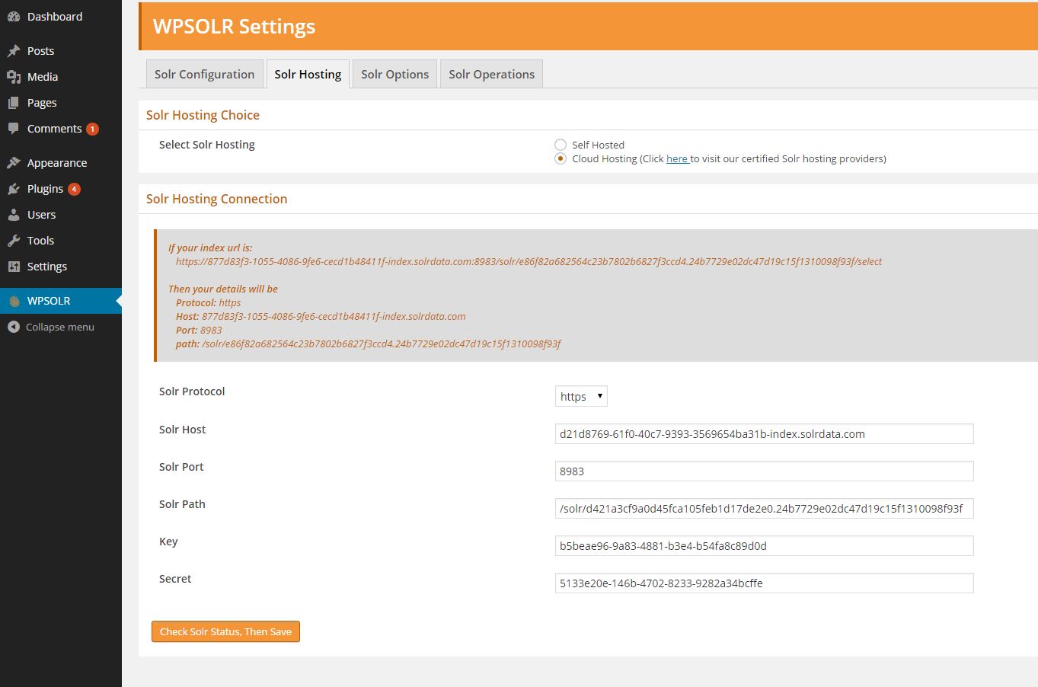
Task: Click the Solr Port input field
Action: point(764,471)
